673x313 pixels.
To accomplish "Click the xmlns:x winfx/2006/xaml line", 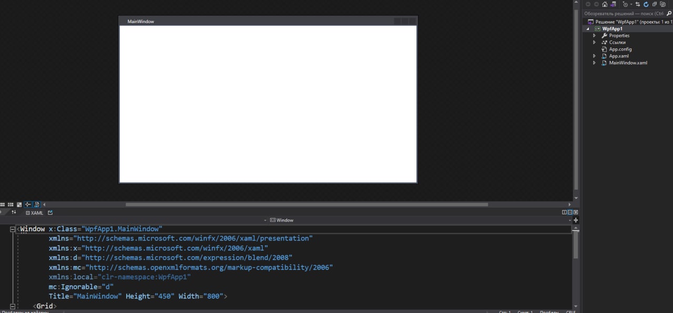I will click(x=158, y=248).
